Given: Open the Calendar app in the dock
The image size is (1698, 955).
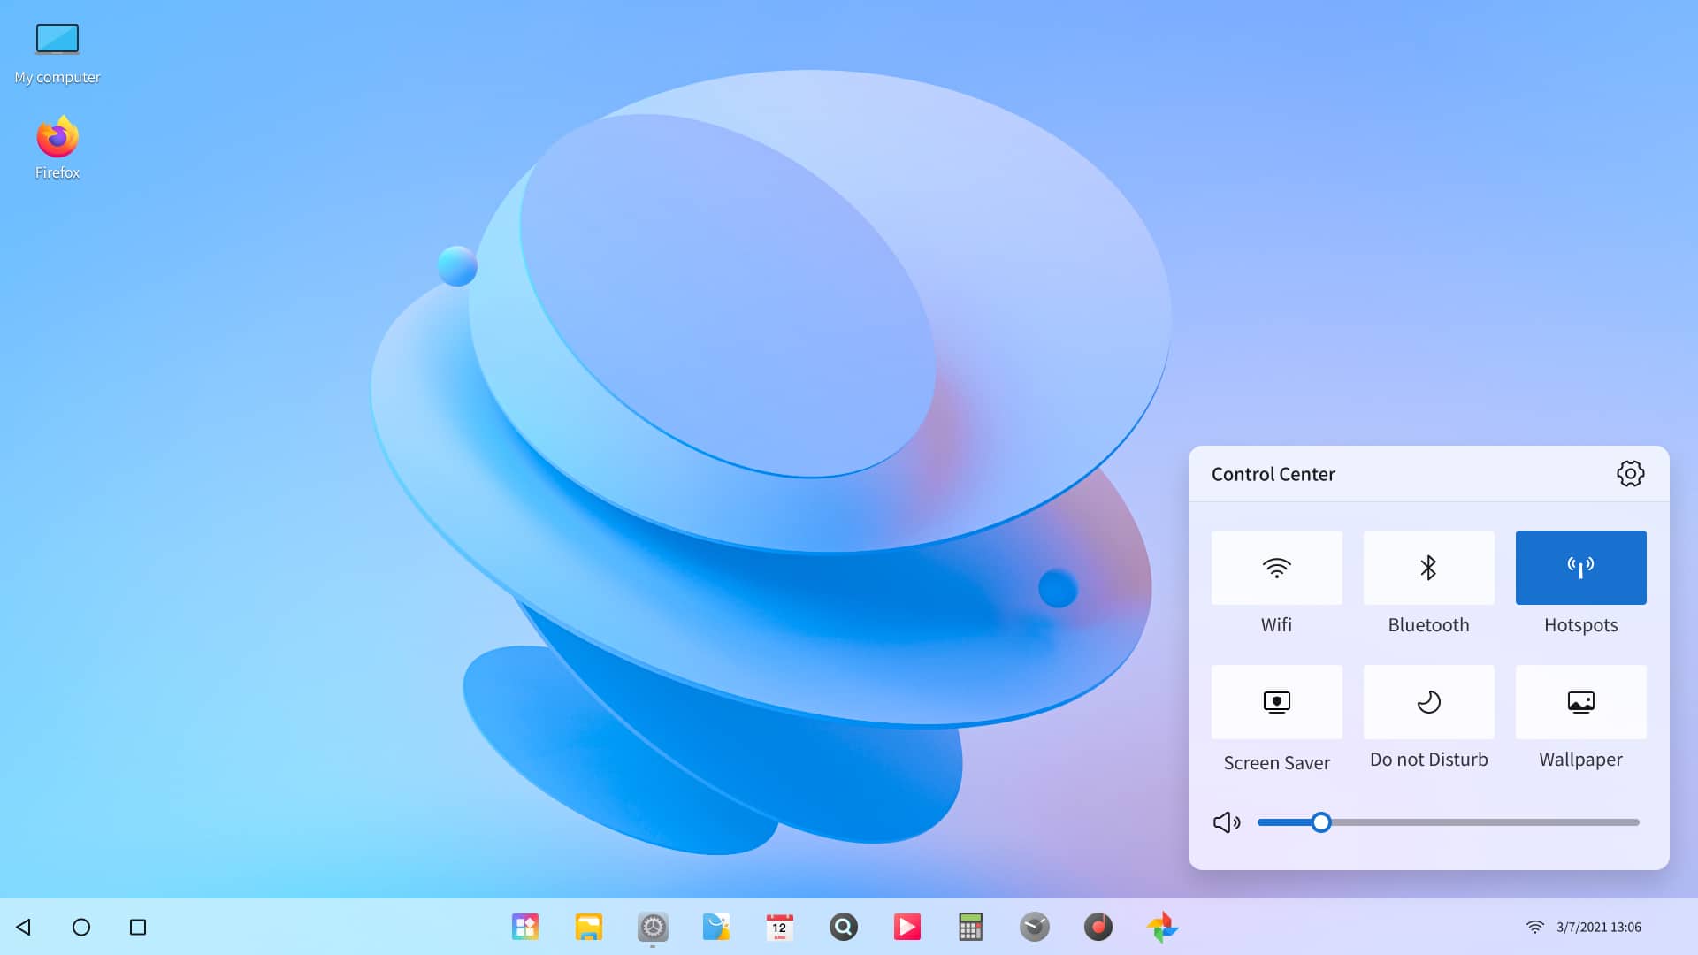Looking at the screenshot, I should 780,927.
